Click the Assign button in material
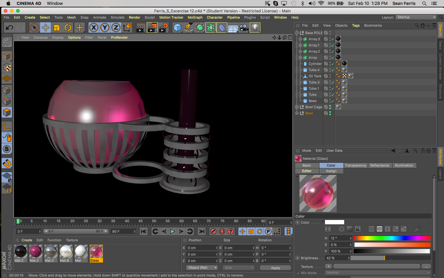The image size is (444, 278). pos(331,171)
